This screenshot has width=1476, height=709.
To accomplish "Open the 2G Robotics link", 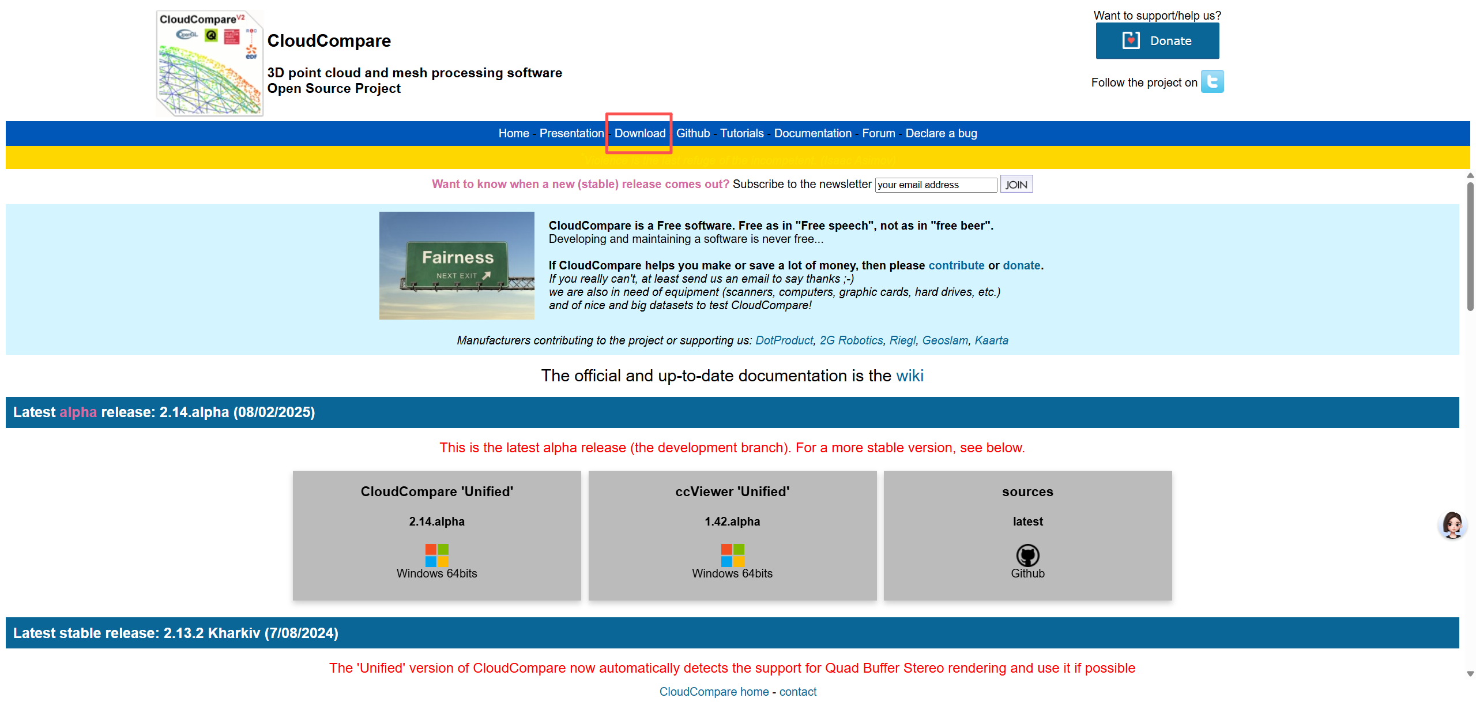I will click(x=851, y=340).
